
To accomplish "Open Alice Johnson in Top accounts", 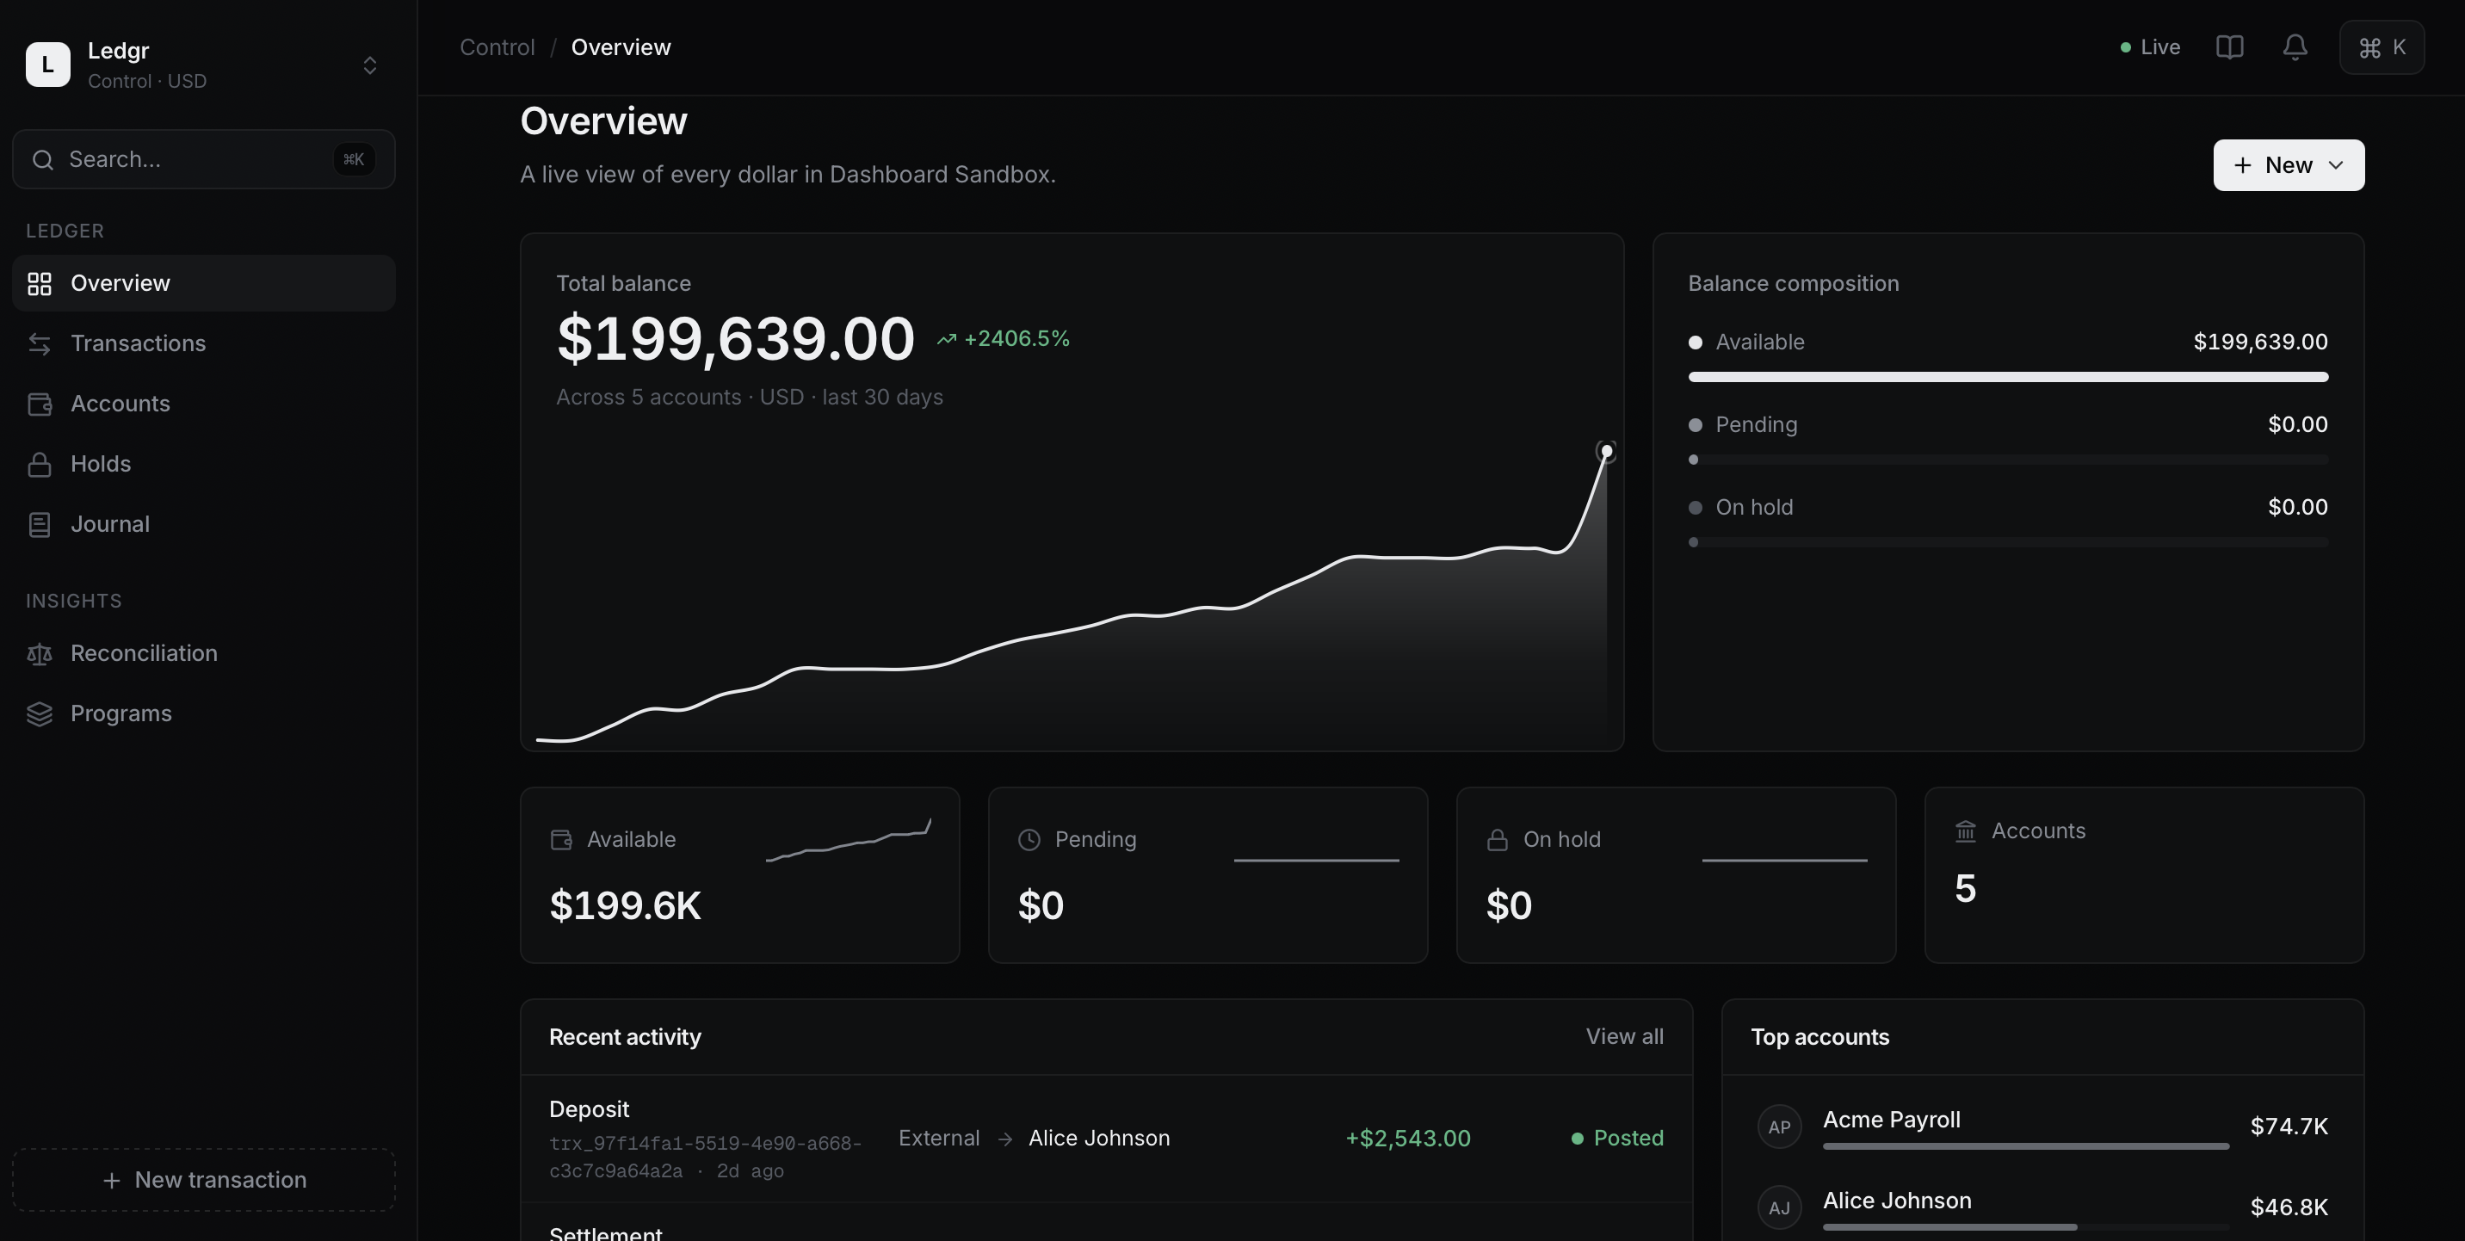I will pos(2042,1208).
